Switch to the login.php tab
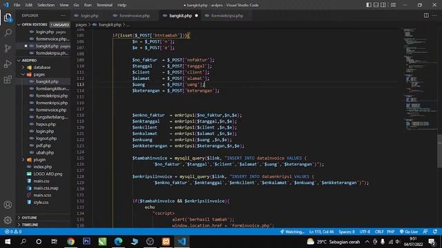The width and height of the screenshot is (442, 248). point(89,16)
